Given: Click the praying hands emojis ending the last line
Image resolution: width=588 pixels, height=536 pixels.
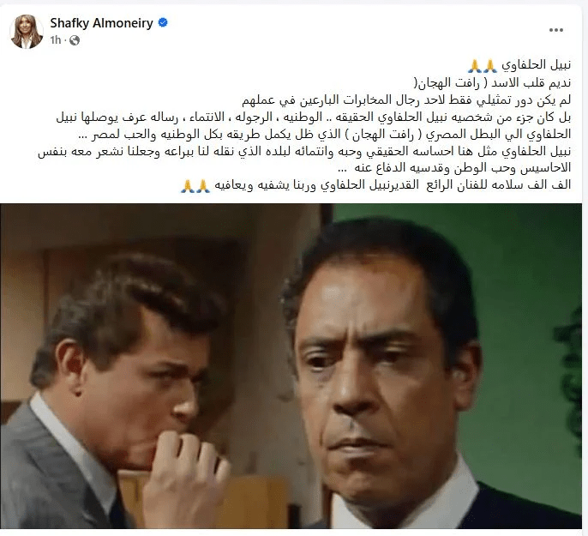Looking at the screenshot, I should (x=195, y=186).
